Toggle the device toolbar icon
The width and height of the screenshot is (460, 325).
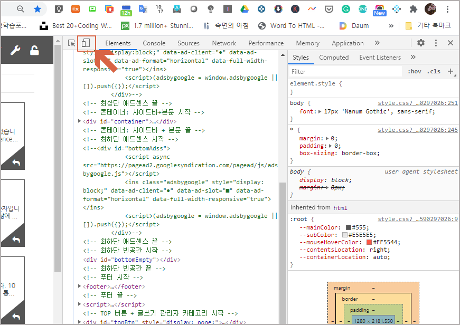pos(86,43)
